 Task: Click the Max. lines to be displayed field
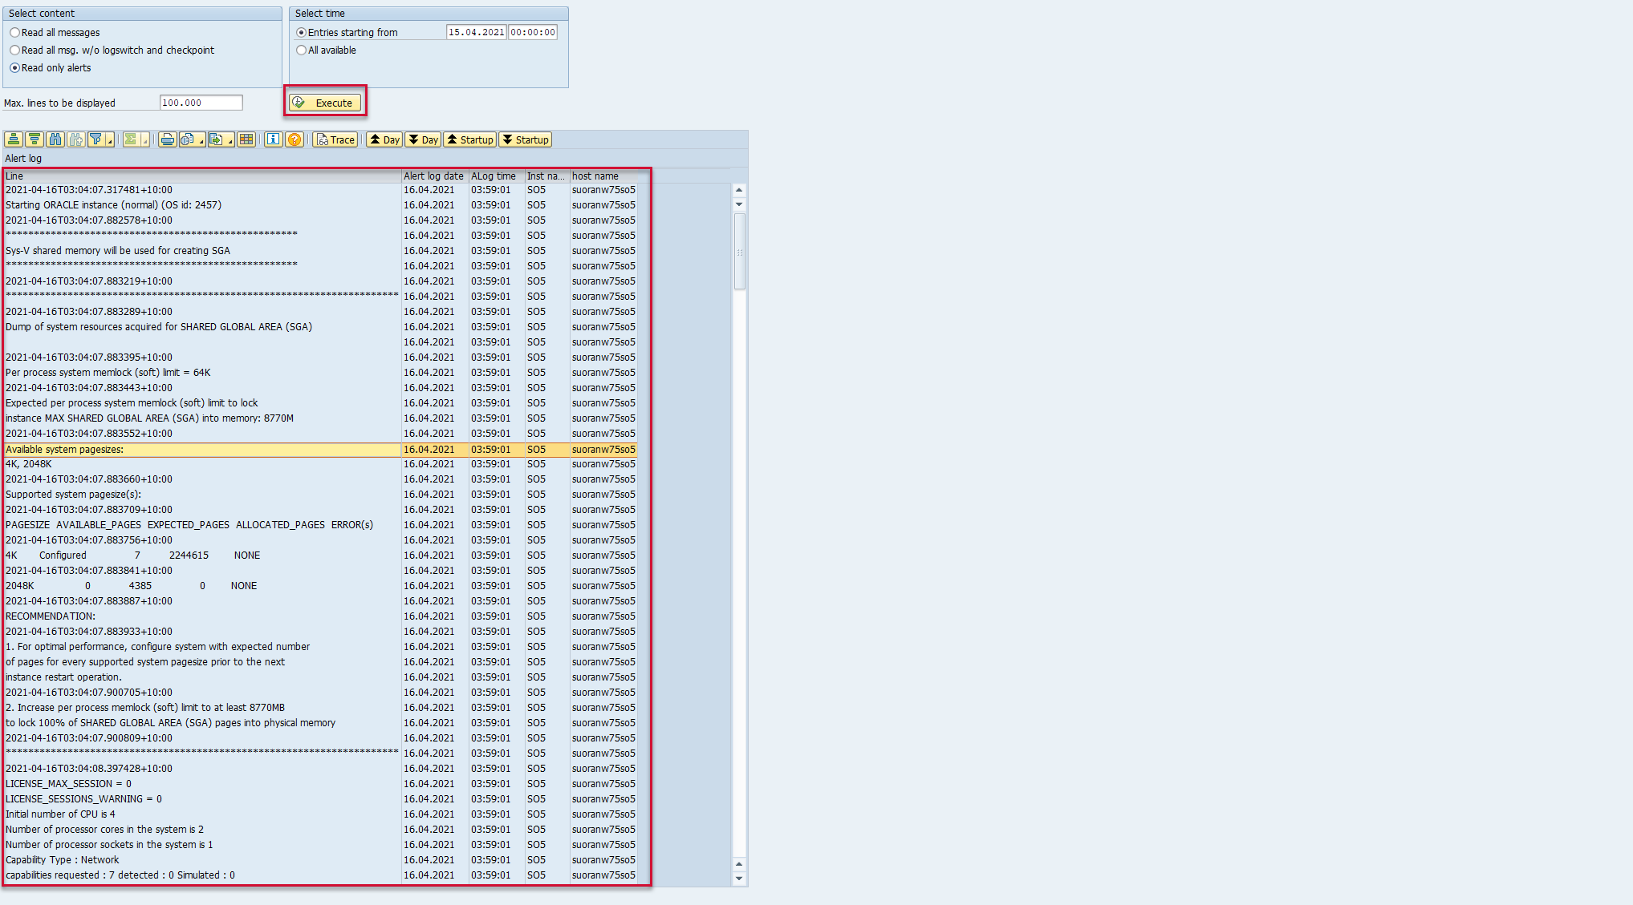coord(201,103)
